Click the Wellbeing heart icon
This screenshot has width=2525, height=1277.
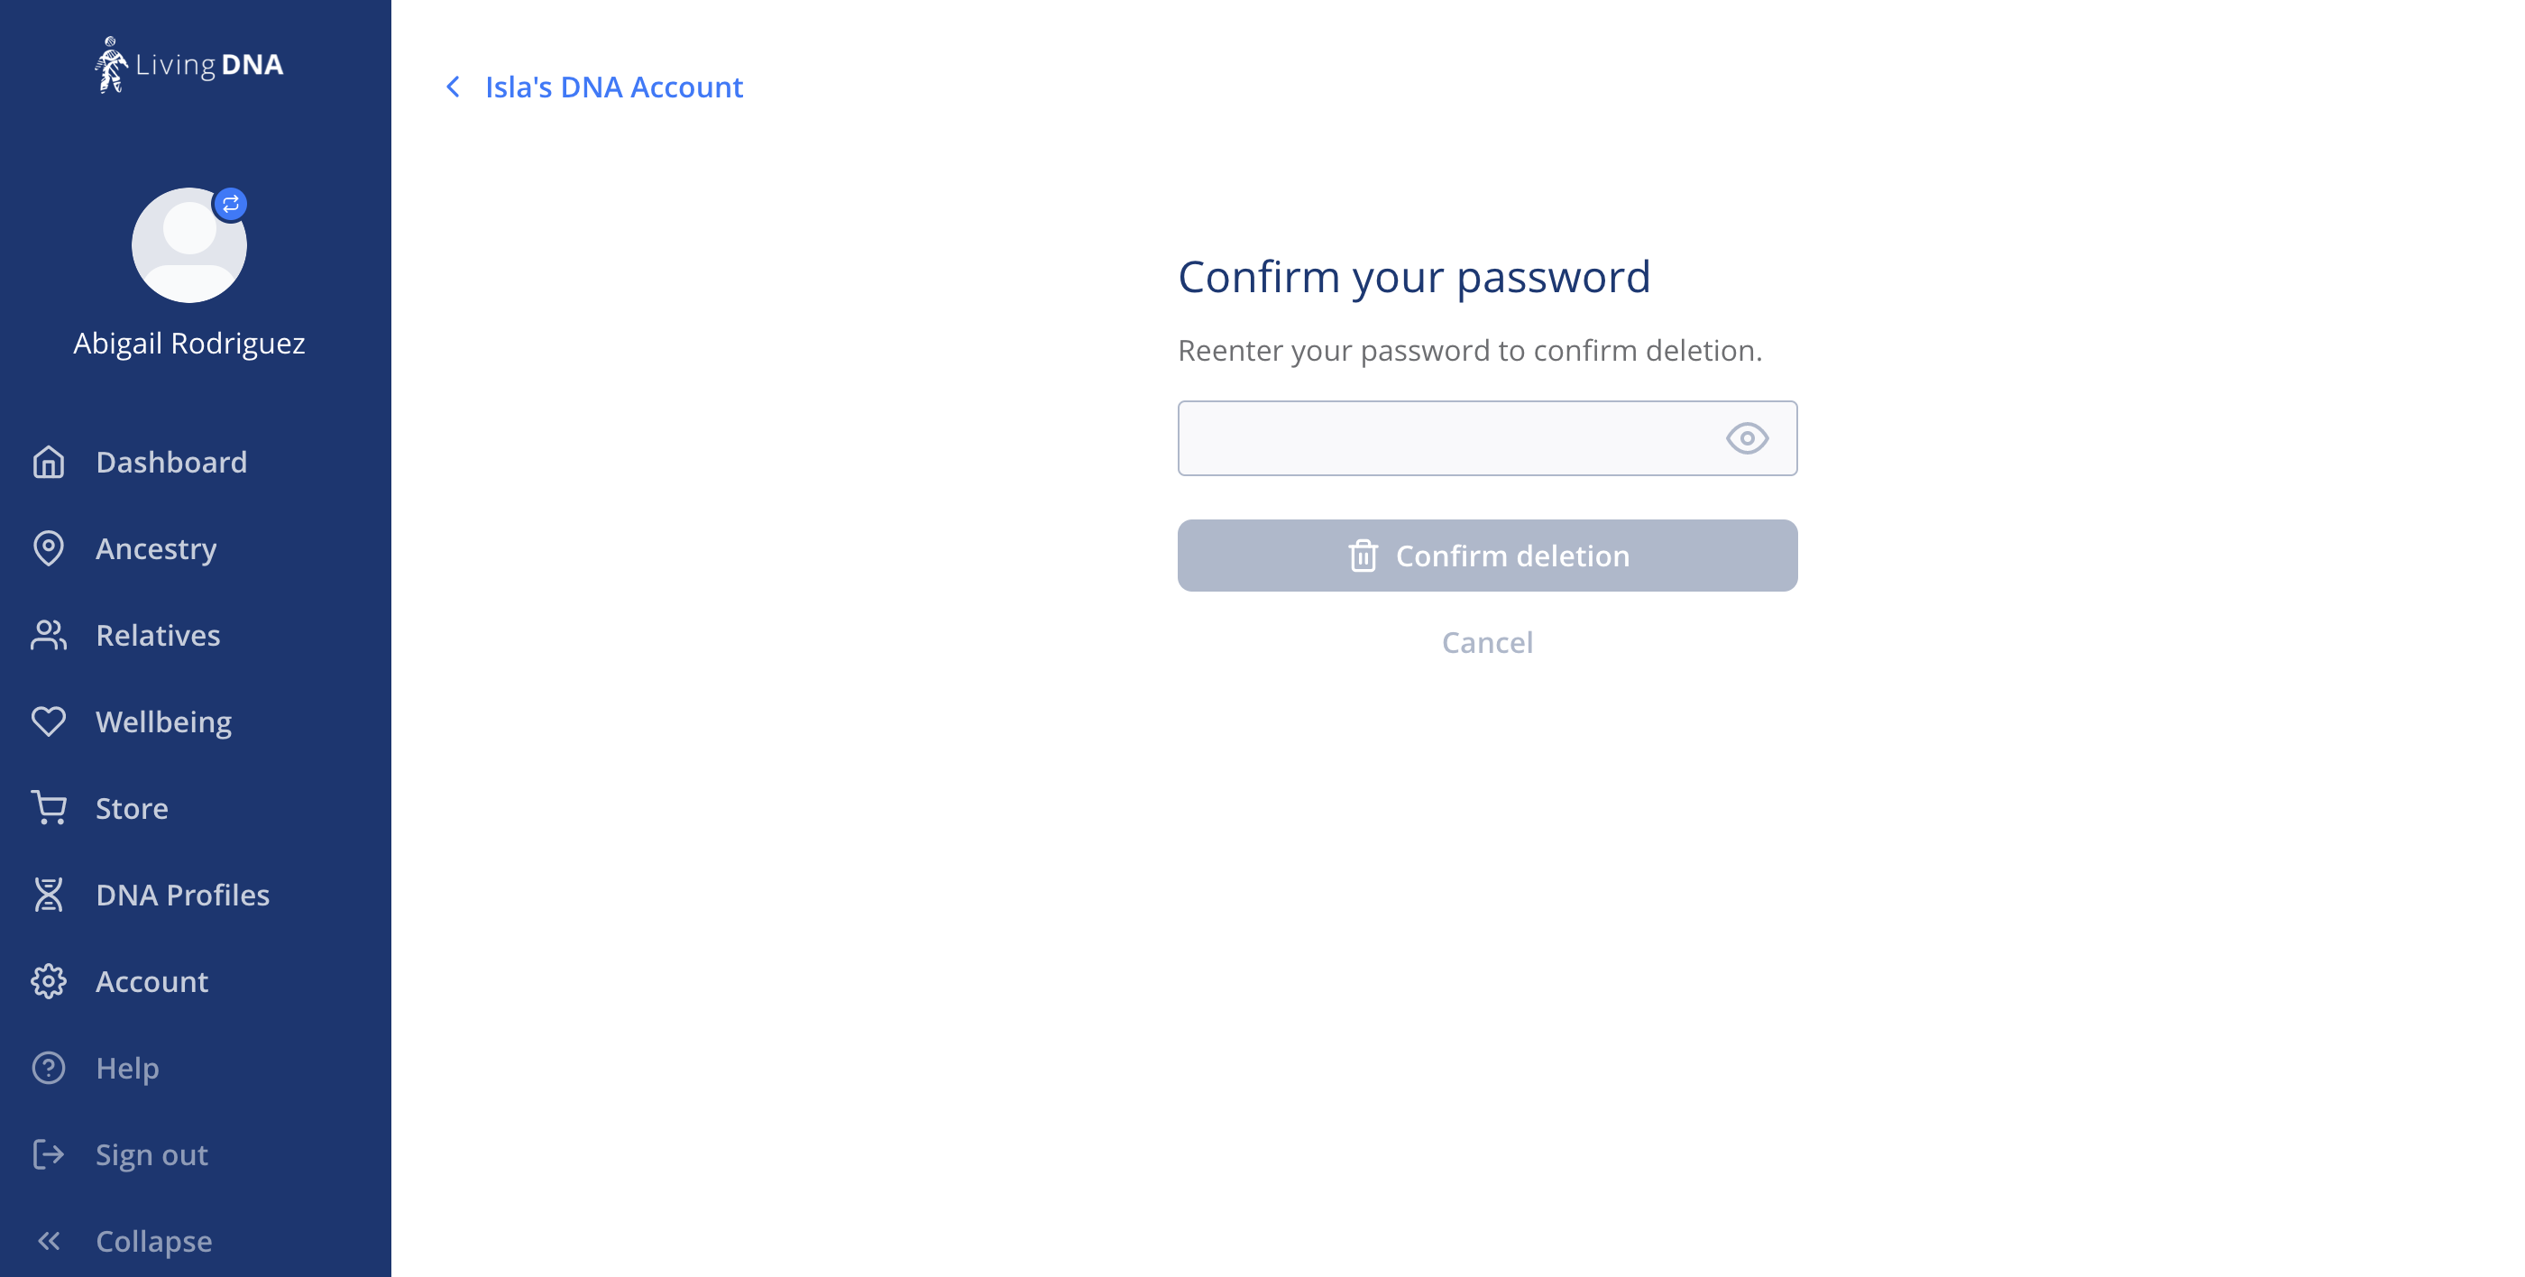pos(48,721)
